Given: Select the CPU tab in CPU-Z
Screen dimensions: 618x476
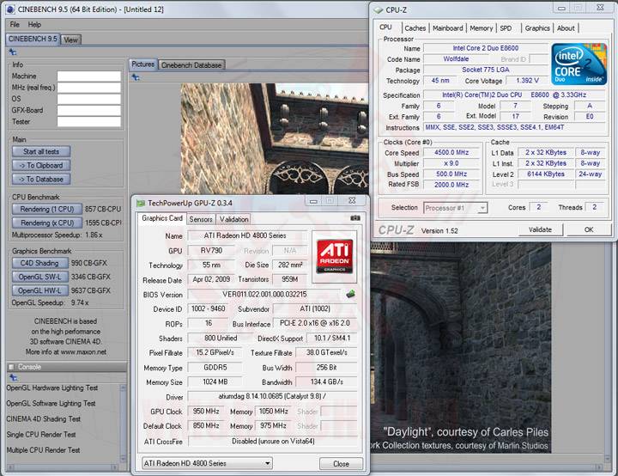Looking at the screenshot, I should [x=385, y=27].
